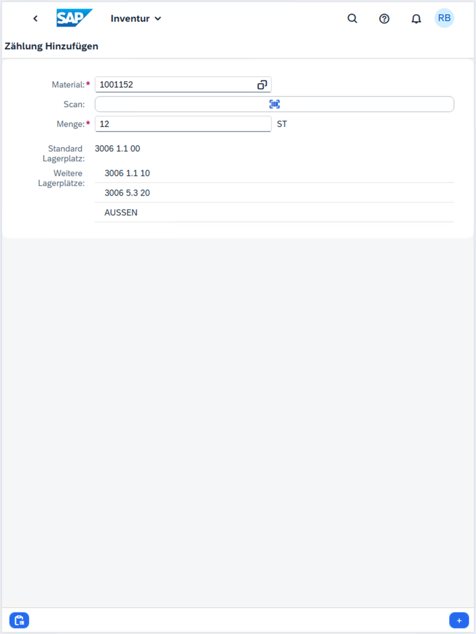
Task: Select storage bin 3006 5.3 20
Action: 127,193
